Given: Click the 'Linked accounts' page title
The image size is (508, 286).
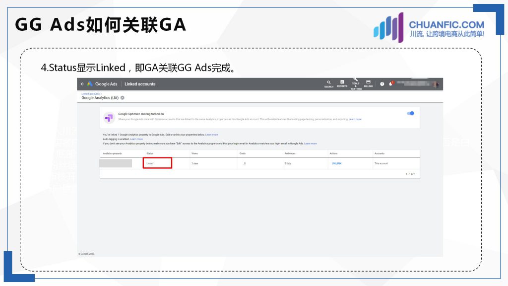Looking at the screenshot, I should [140, 84].
